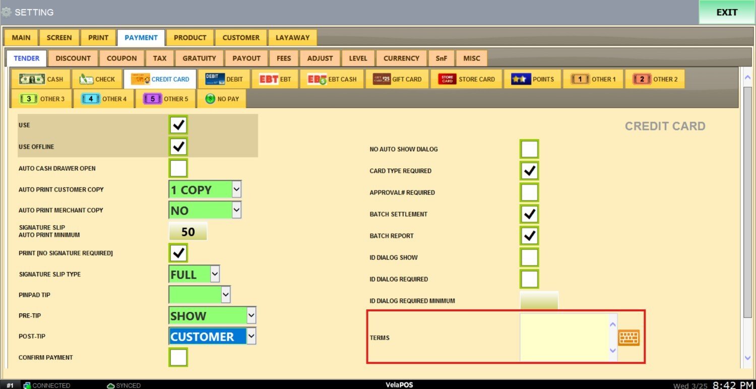This screenshot has width=756, height=389.
Task: Open the No Pay tender settings
Action: [222, 99]
